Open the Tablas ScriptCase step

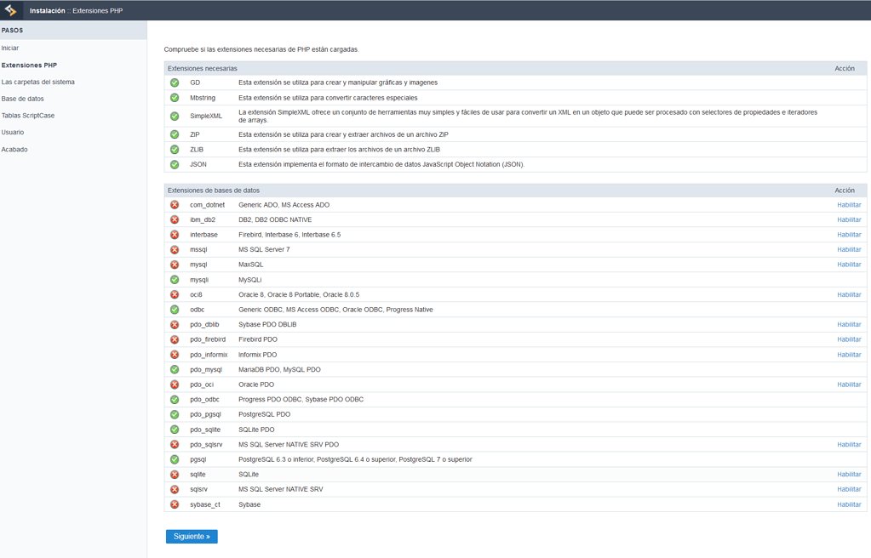[x=28, y=115]
